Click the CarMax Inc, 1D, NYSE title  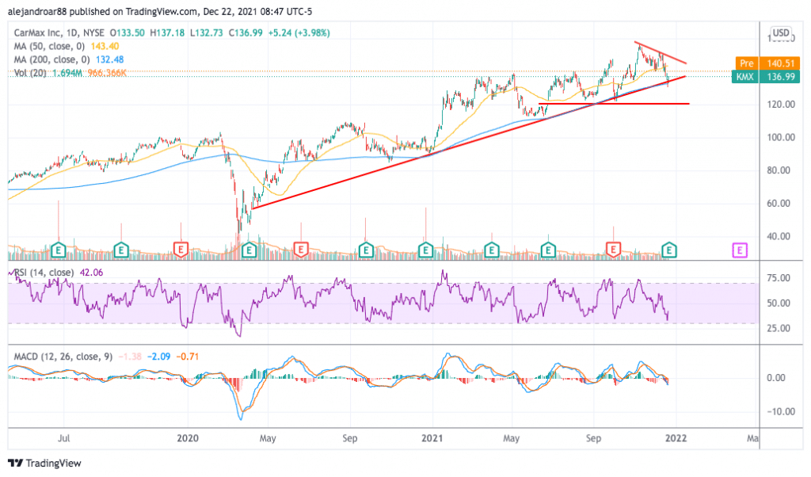pos(59,32)
